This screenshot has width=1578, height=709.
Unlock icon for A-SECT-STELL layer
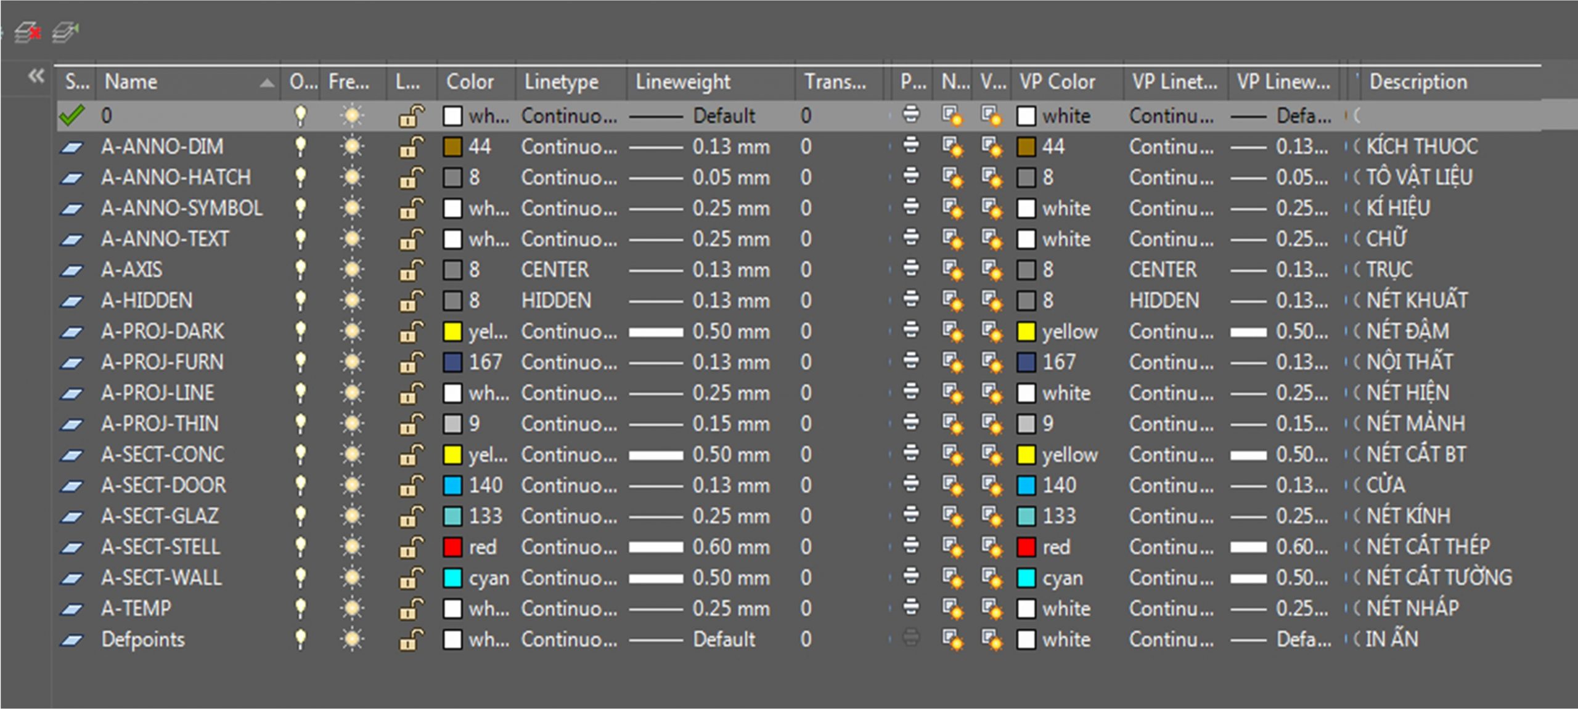pyautogui.click(x=411, y=547)
